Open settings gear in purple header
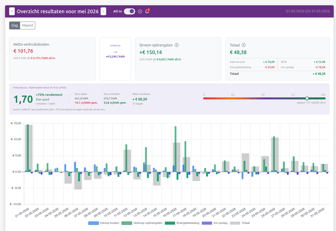 tap(140, 11)
